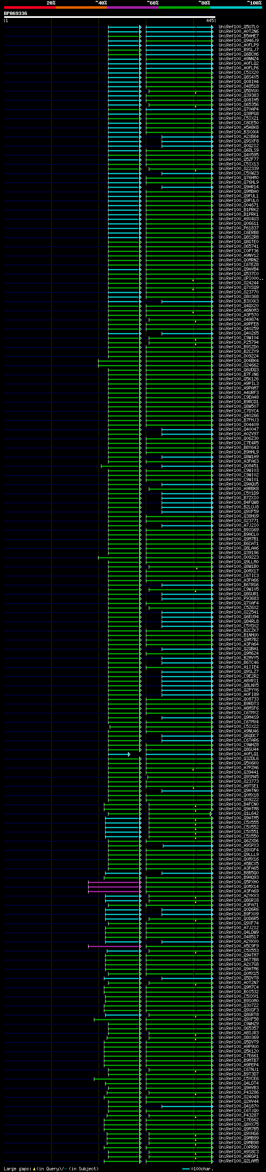Viewport: 266px width, 1172px height.
Task: Select hit label UniRef100_A5A8K8
Action: click(x=238, y=127)
